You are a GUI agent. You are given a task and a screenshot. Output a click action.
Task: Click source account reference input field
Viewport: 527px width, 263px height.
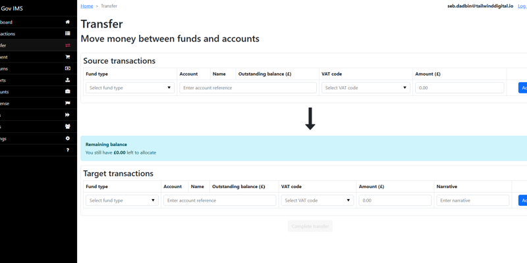pos(248,87)
